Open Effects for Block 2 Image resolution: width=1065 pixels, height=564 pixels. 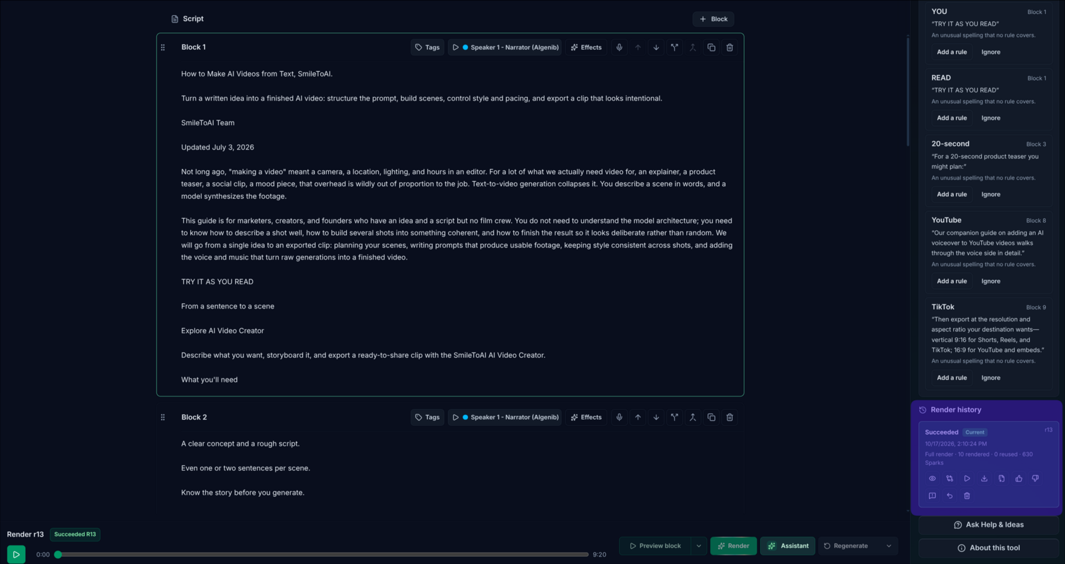[x=586, y=417]
